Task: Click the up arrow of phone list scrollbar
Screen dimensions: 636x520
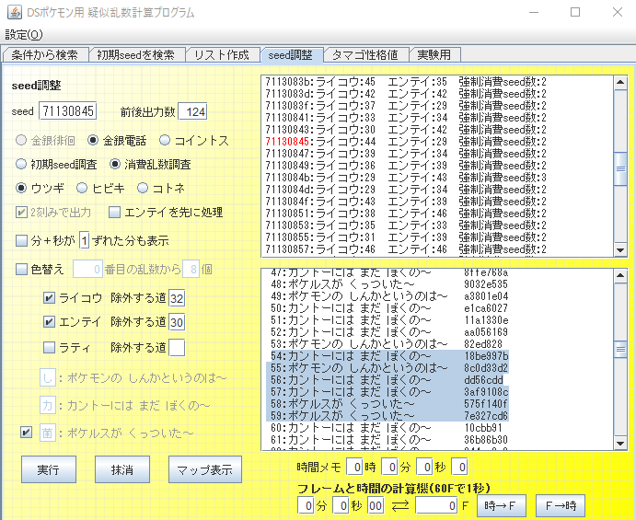Action: pyautogui.click(x=620, y=276)
